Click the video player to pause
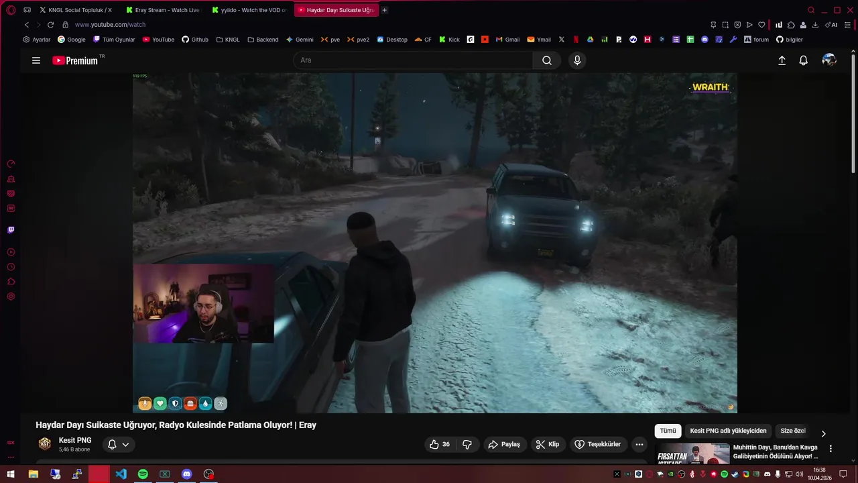This screenshot has width=858, height=483. coord(434,243)
